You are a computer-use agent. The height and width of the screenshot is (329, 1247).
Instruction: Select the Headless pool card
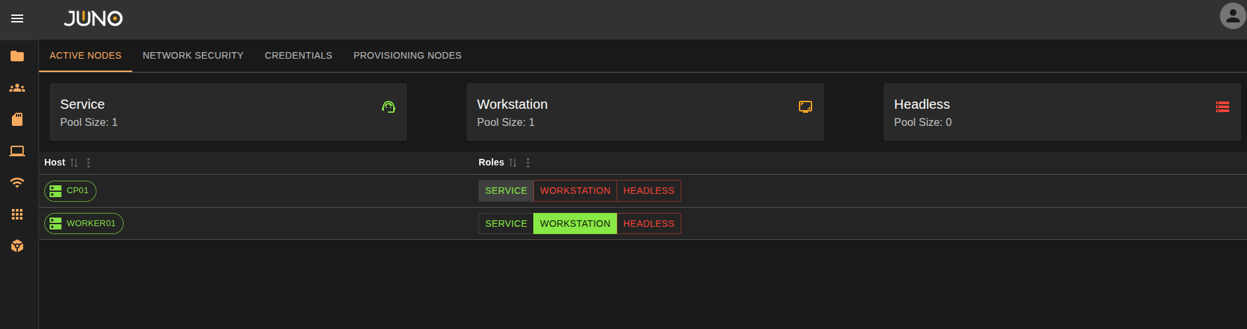pos(1061,112)
